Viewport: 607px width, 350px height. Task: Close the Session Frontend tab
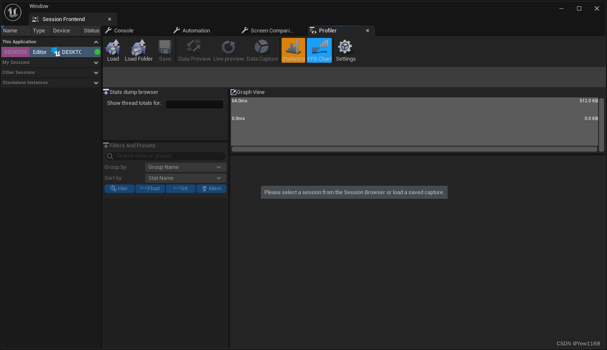pyautogui.click(x=110, y=19)
